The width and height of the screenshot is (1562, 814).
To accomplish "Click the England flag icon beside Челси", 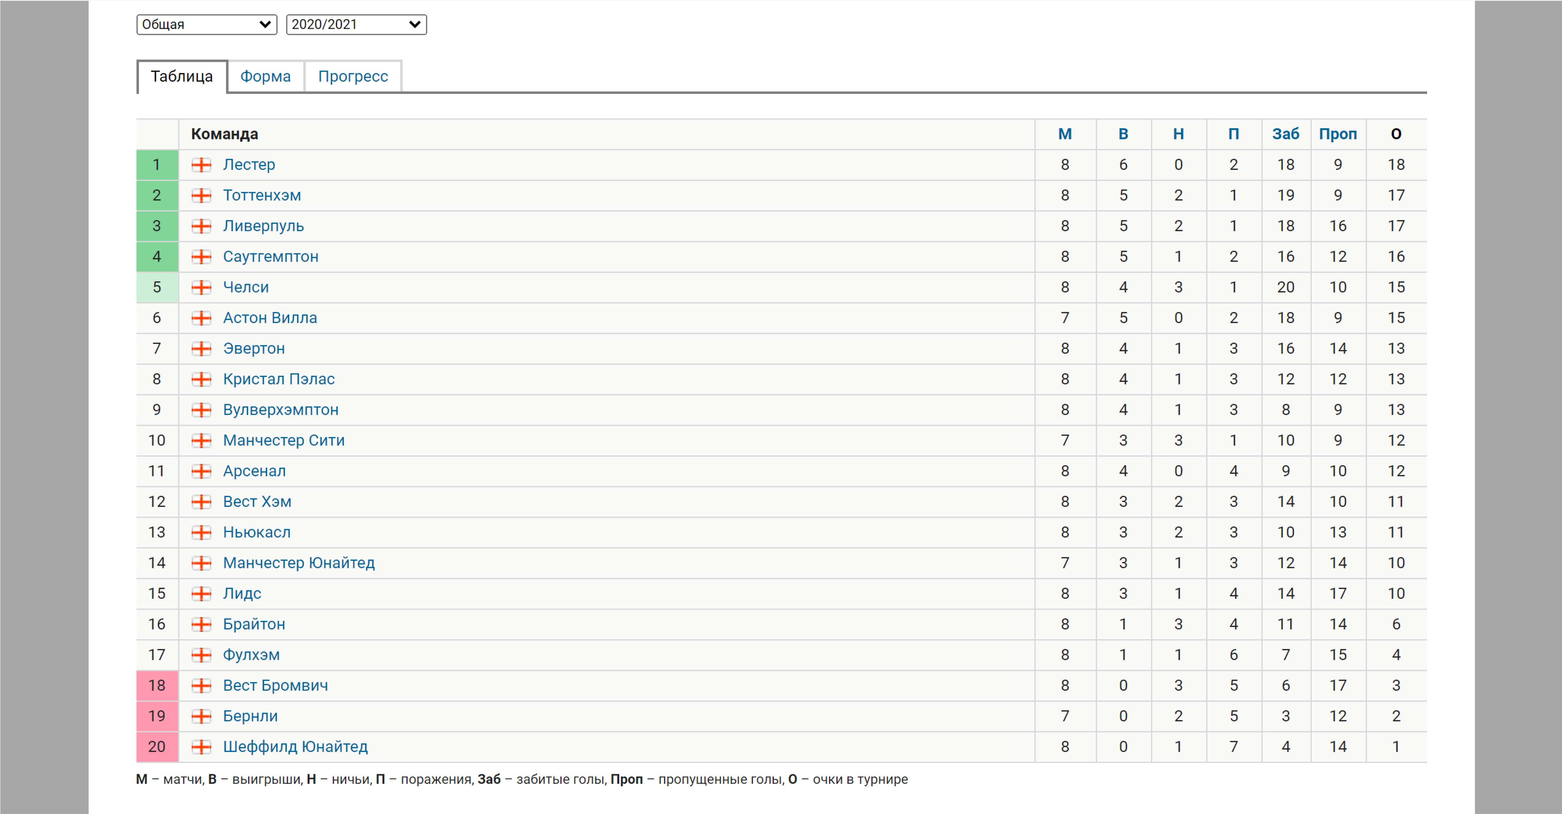I will [201, 288].
